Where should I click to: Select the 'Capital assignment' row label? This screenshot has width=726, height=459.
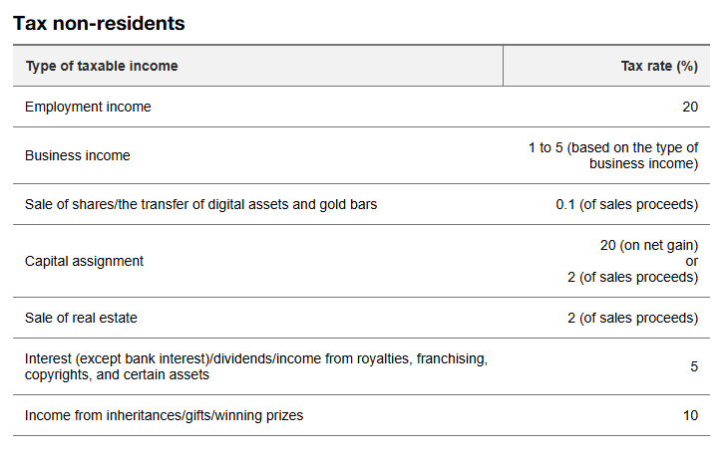click(x=84, y=261)
